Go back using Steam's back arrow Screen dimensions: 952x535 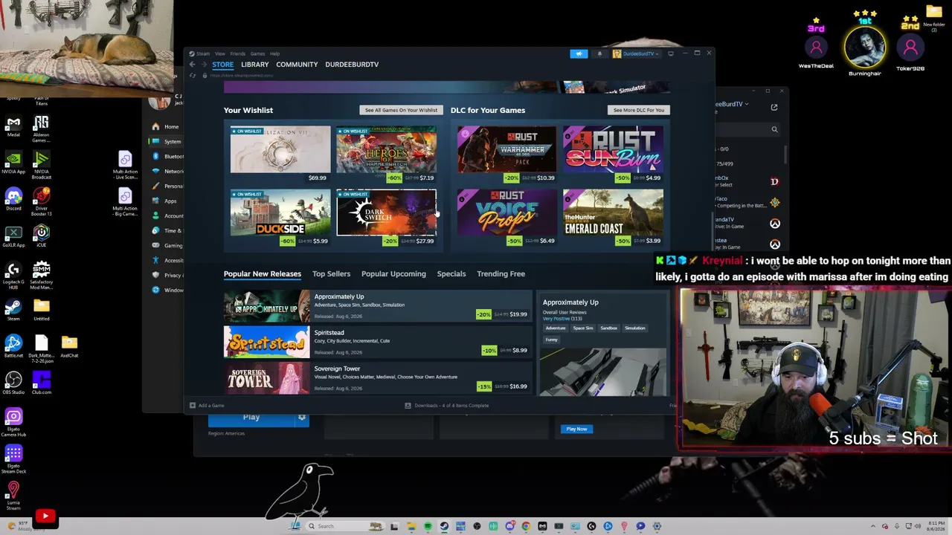[x=192, y=65]
